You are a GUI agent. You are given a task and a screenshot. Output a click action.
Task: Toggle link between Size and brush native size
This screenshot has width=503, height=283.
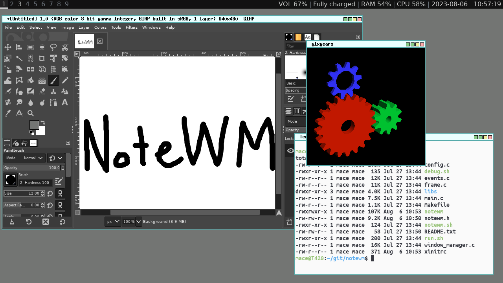click(x=60, y=193)
